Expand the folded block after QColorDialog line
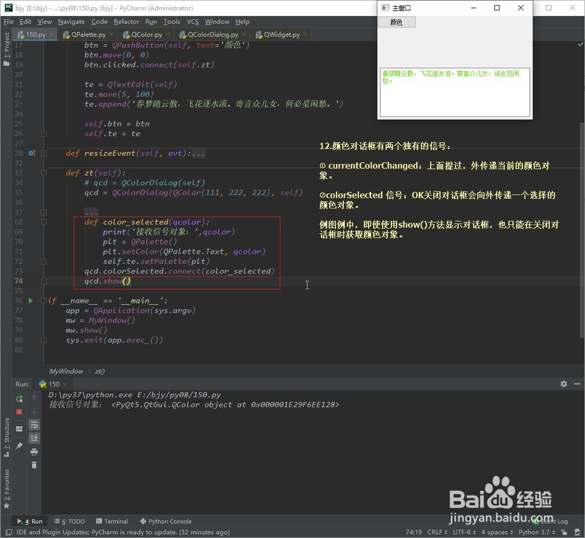This screenshot has height=538, width=585. pyautogui.click(x=44, y=212)
